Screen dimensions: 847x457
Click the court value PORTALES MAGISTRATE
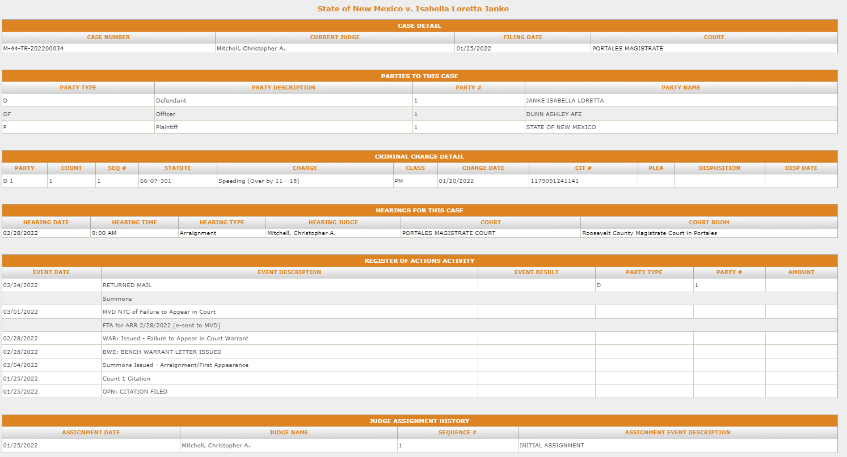pos(627,49)
